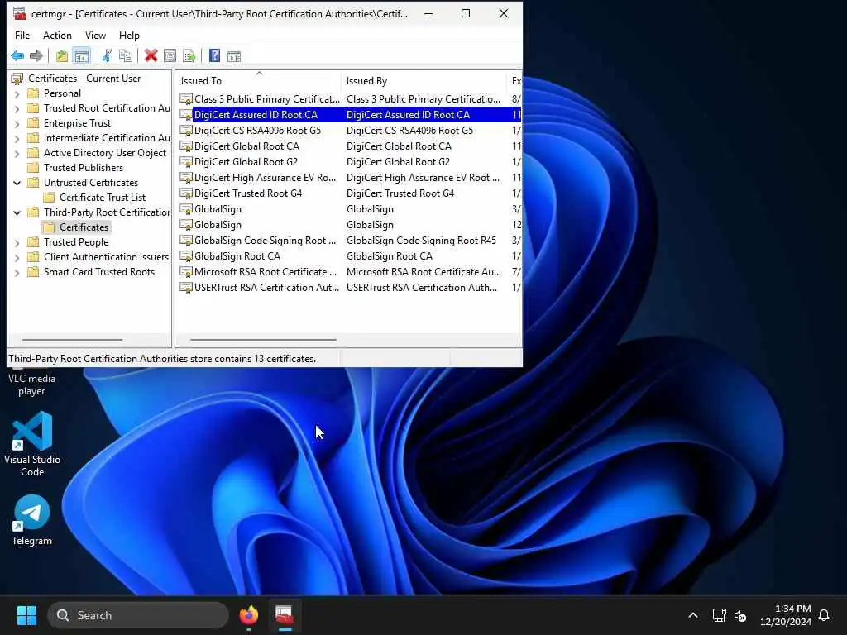847x635 pixels.
Task: Collapse Third-Party Root Certification node
Action: pyautogui.click(x=17, y=212)
